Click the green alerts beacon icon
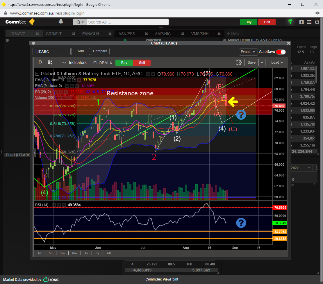Screen dimensions: 323x284 (x=290, y=22)
